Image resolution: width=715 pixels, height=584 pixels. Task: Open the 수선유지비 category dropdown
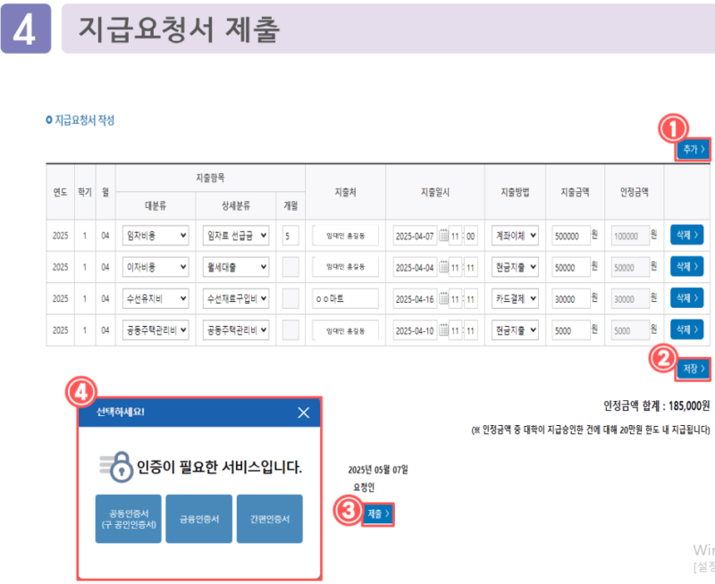pos(156,298)
